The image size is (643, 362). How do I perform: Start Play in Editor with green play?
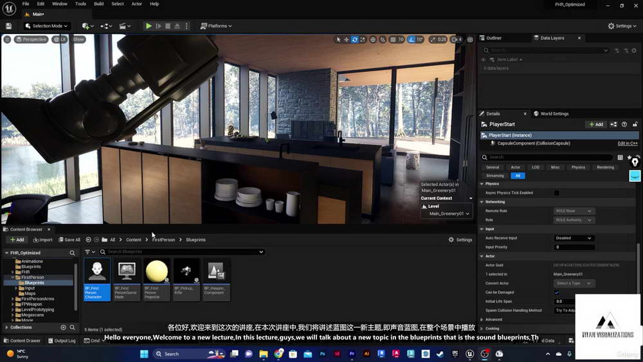149,26
